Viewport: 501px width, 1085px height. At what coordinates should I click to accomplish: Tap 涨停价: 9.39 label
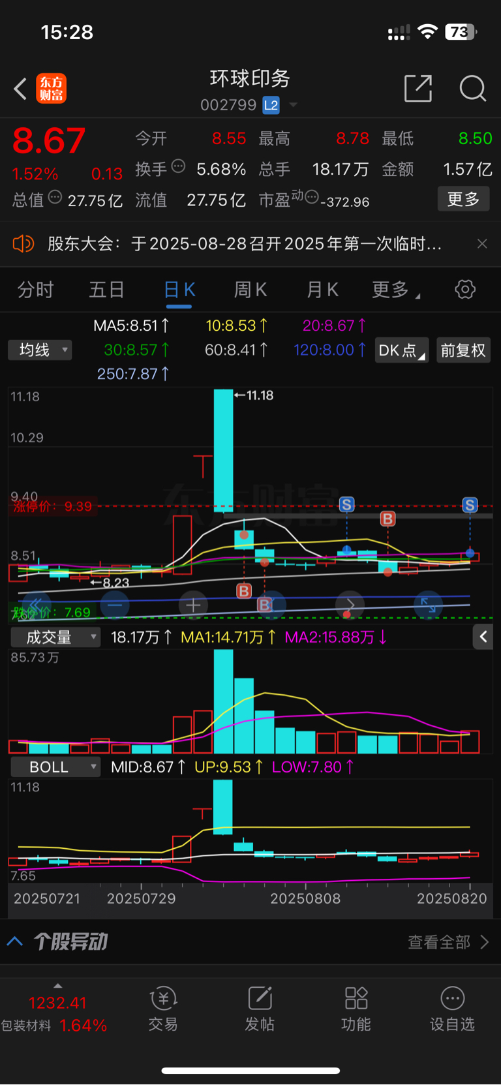click(53, 506)
